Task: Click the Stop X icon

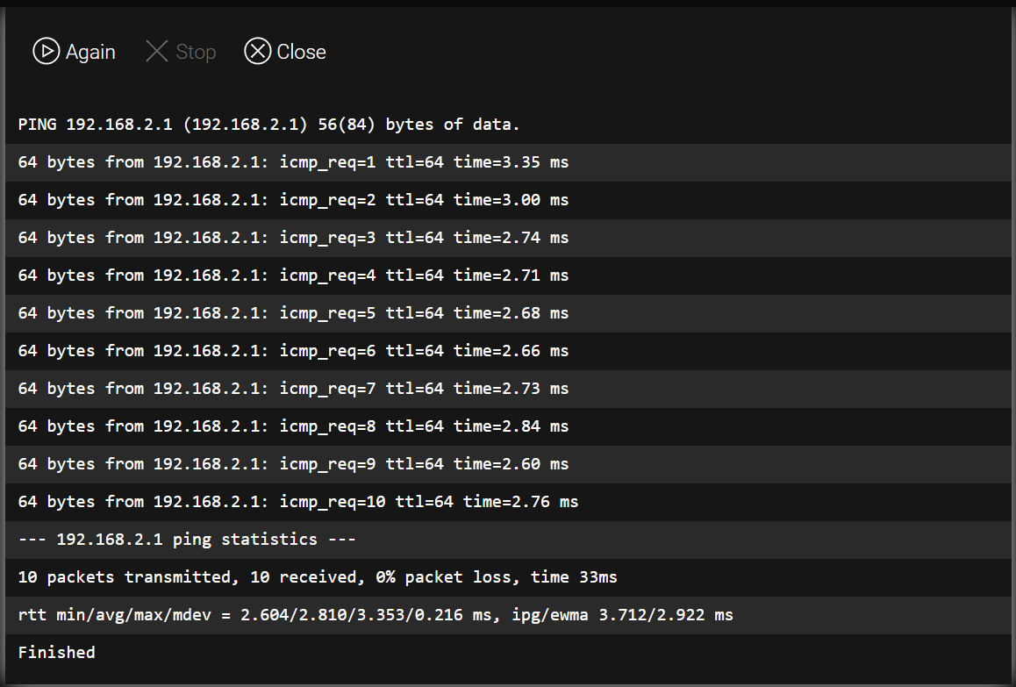Action: [157, 51]
